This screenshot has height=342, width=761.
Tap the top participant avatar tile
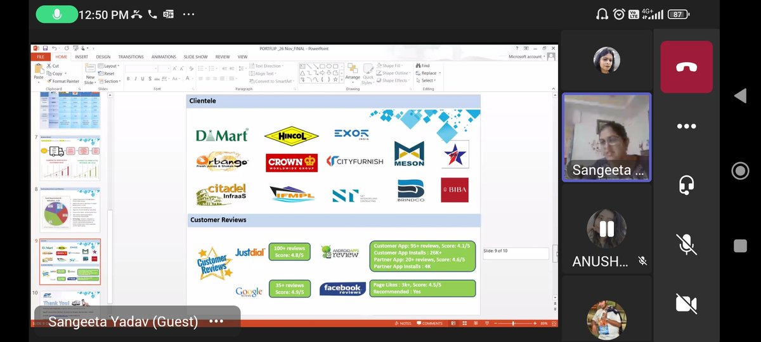(606, 61)
